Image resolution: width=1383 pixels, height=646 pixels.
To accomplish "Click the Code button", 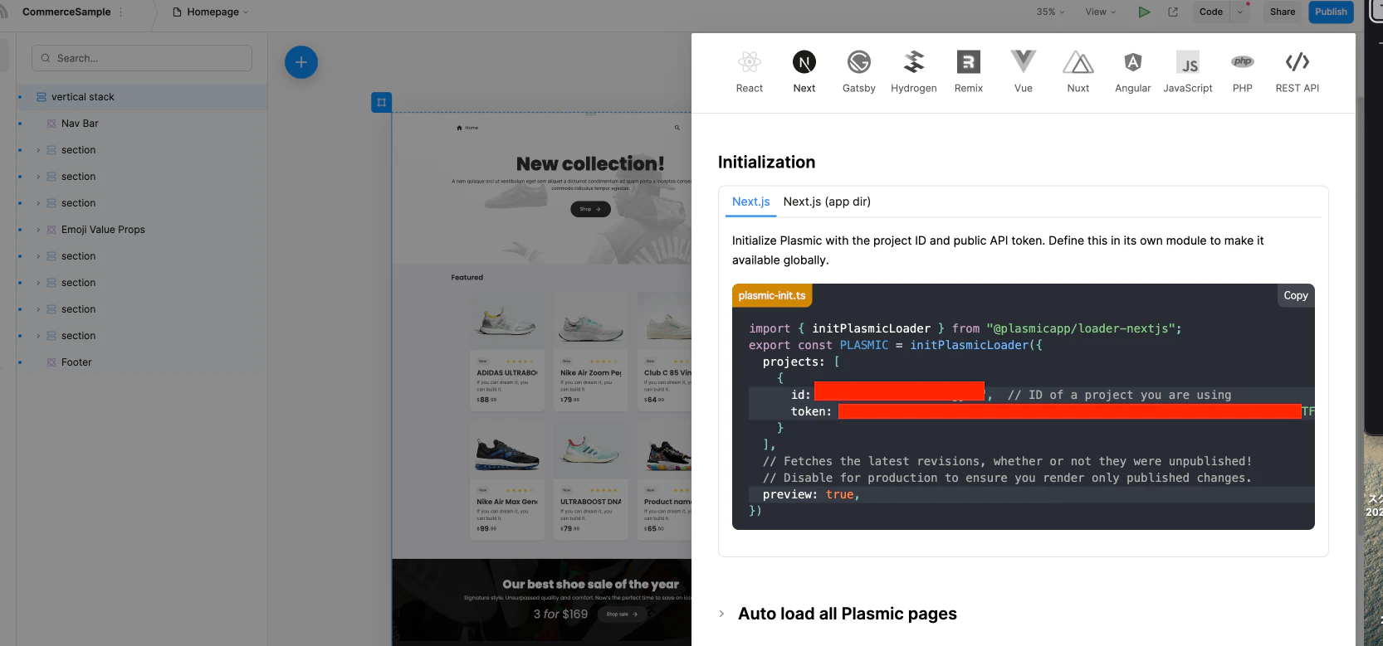I will [x=1210, y=12].
